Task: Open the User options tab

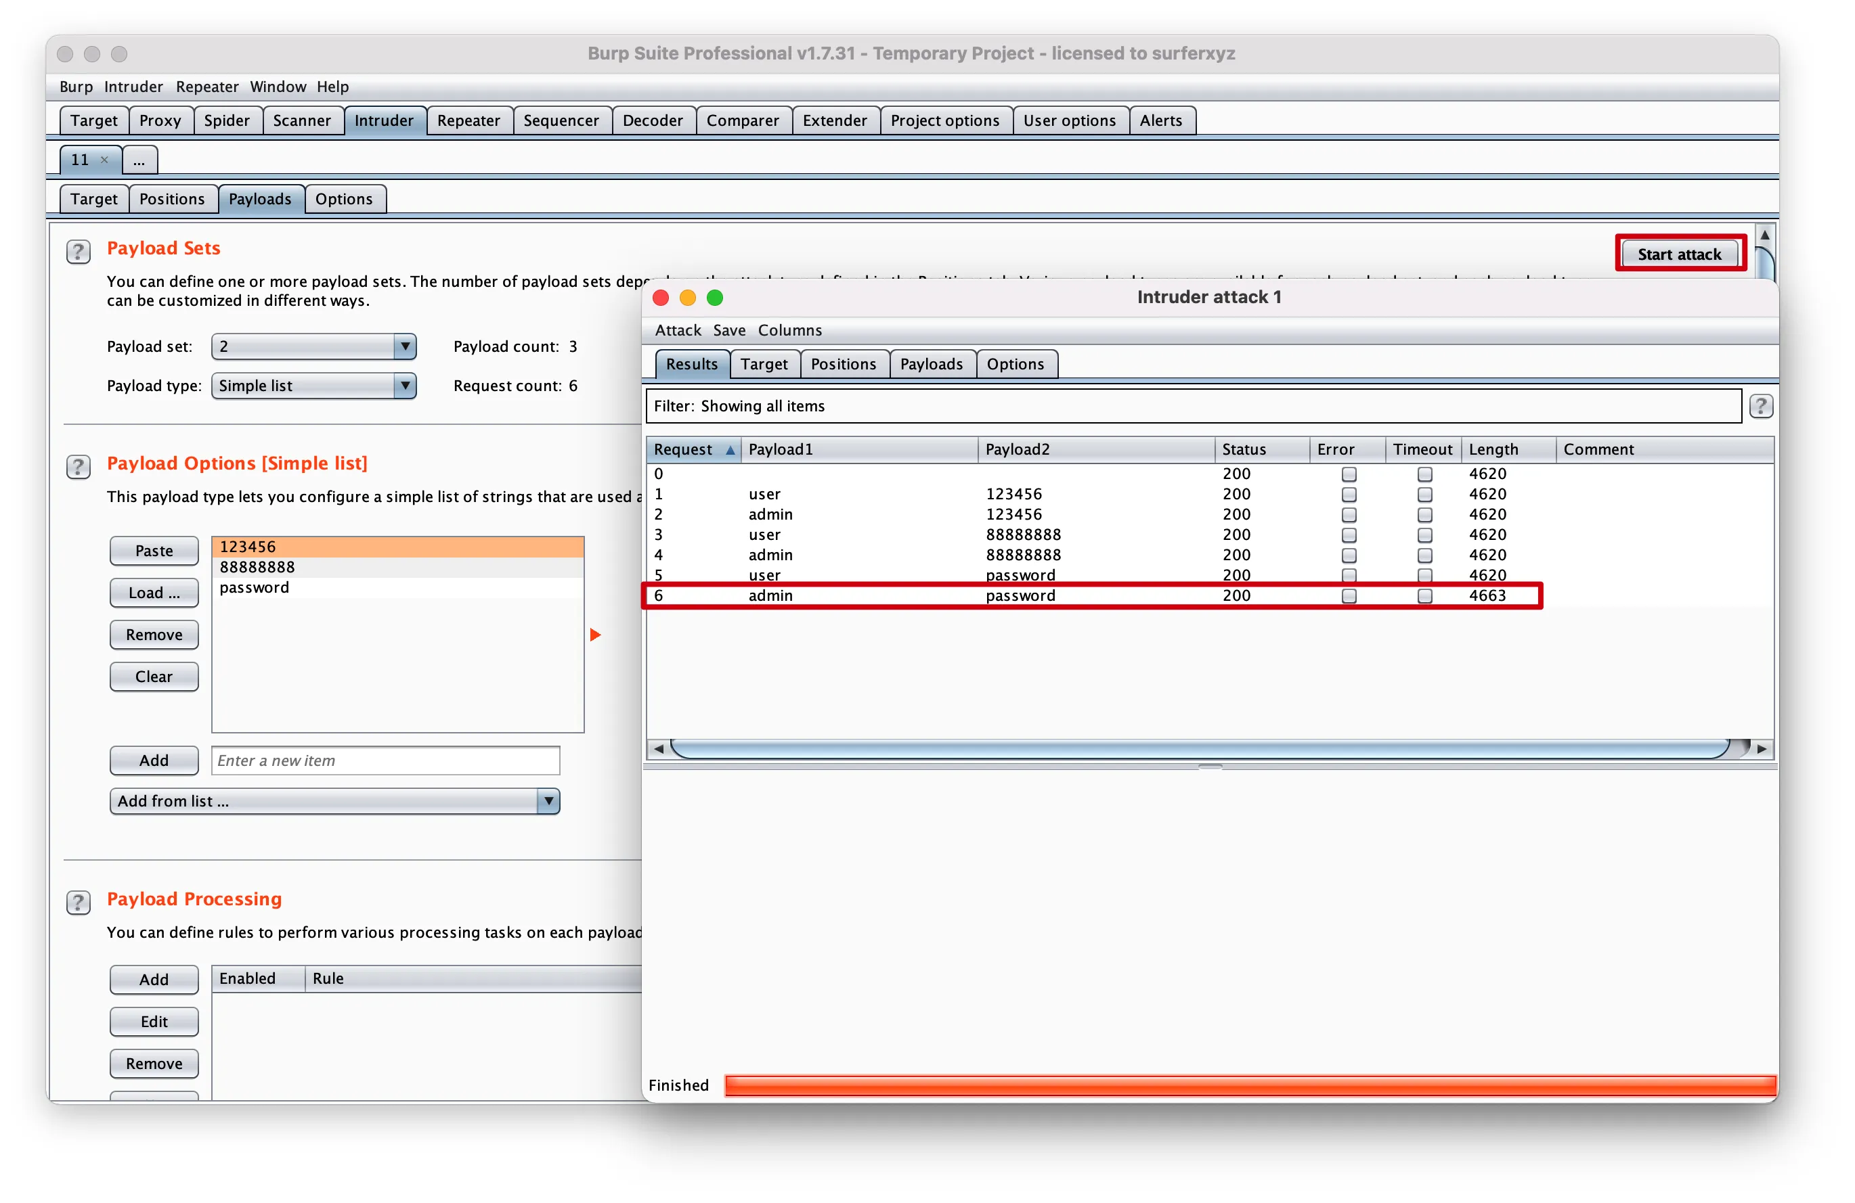Action: (x=1070, y=120)
